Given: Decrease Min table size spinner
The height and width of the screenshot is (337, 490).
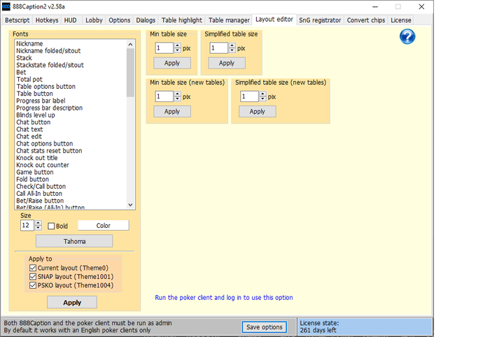Looking at the screenshot, I should [x=178, y=50].
